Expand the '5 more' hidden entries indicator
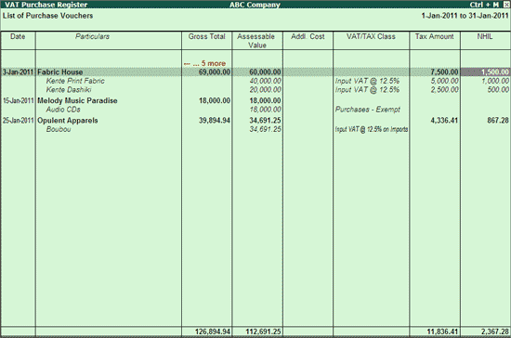 pos(204,63)
